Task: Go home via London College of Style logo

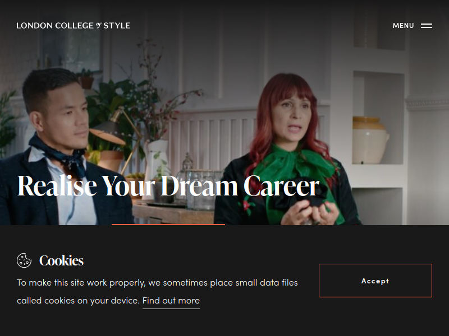Action: point(74,25)
